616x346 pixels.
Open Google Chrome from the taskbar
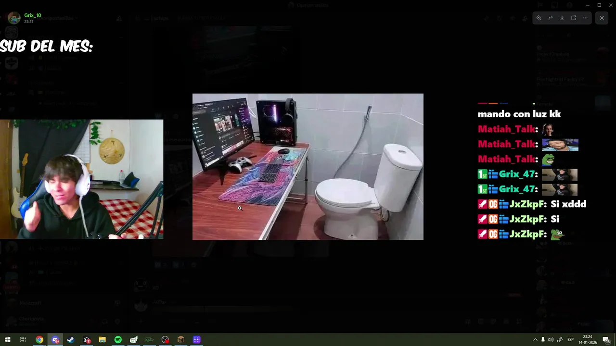pyautogui.click(x=39, y=340)
